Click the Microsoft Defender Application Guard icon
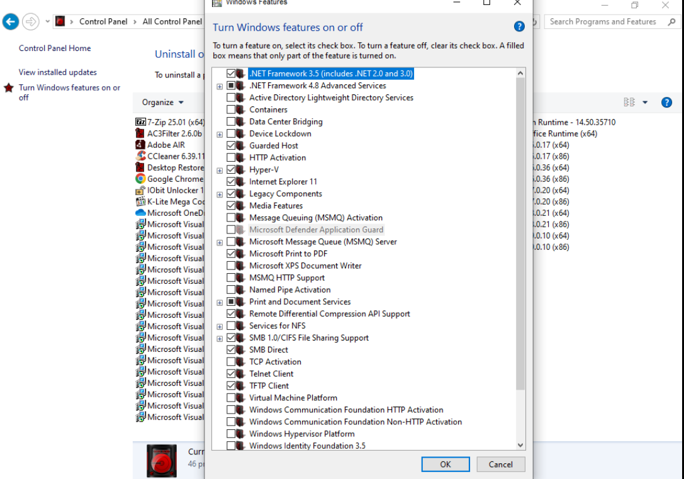 240,230
